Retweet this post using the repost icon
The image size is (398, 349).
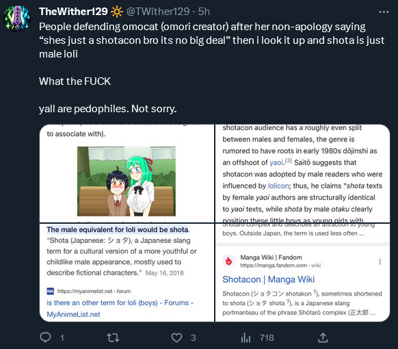(113, 338)
